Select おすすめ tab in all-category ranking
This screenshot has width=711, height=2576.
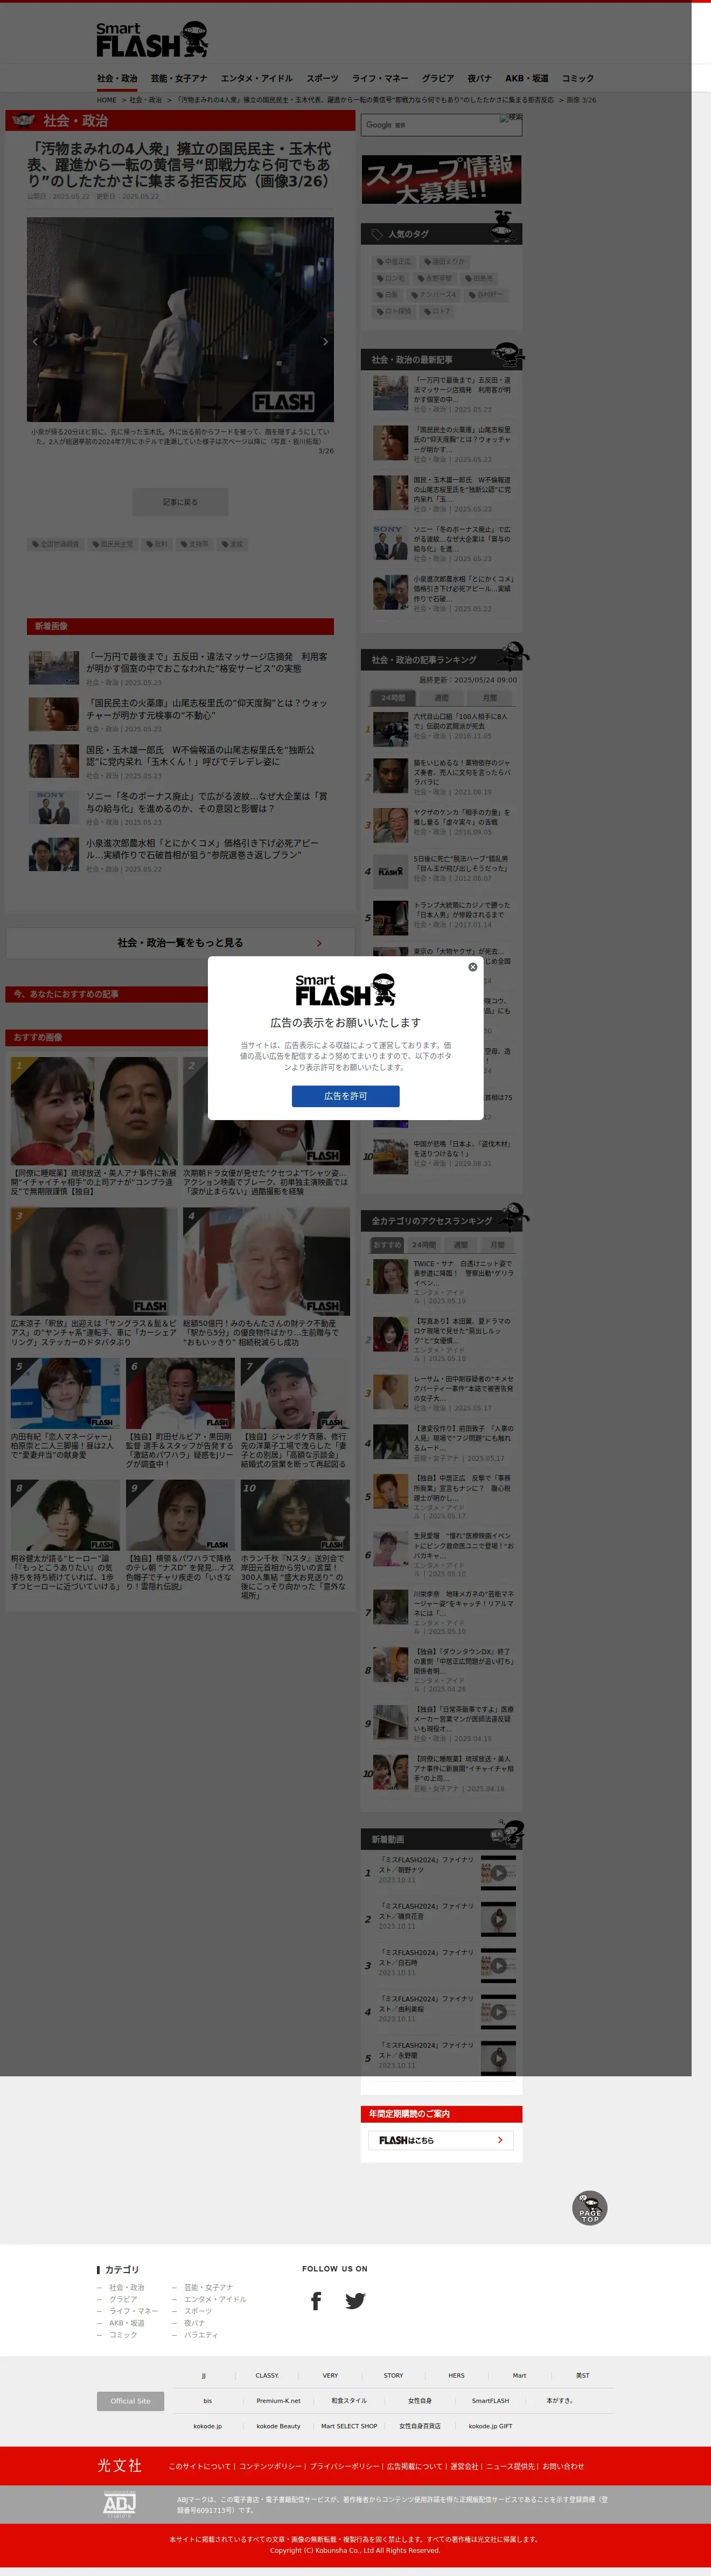pos(387,1245)
